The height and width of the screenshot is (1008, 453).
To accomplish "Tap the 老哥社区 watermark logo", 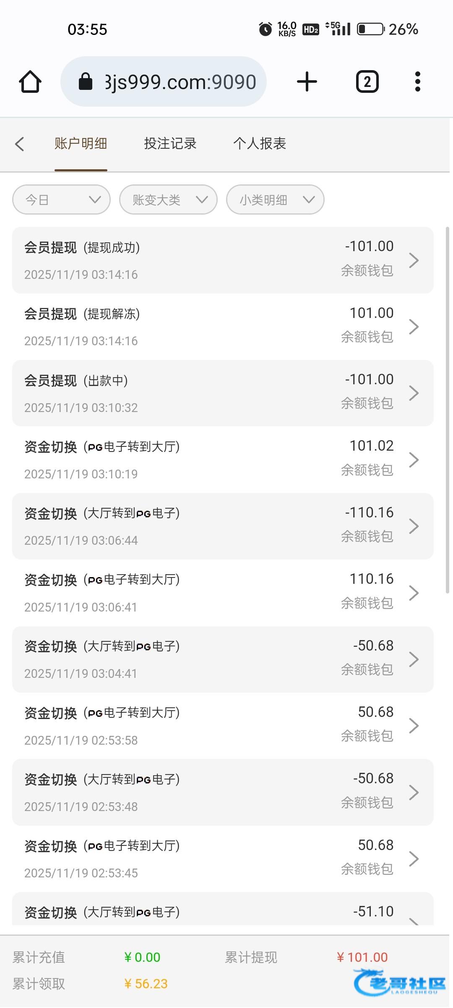I will point(399,982).
